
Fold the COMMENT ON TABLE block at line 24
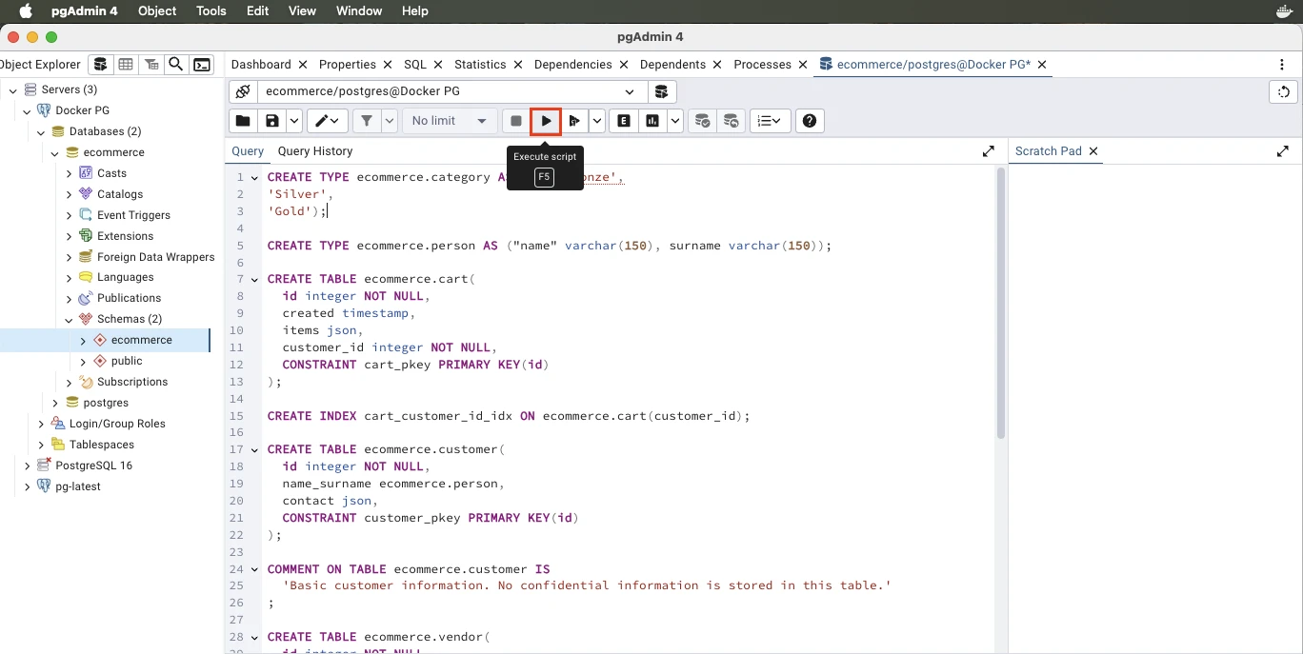pyautogui.click(x=254, y=569)
